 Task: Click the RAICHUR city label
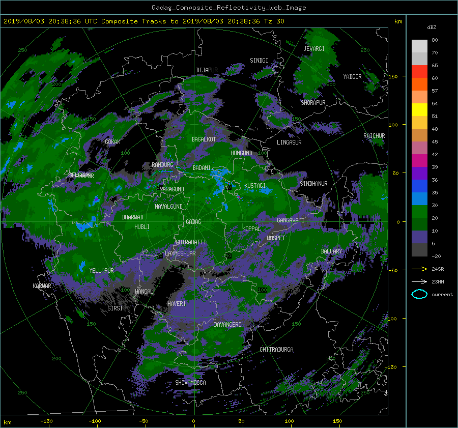coord(374,136)
